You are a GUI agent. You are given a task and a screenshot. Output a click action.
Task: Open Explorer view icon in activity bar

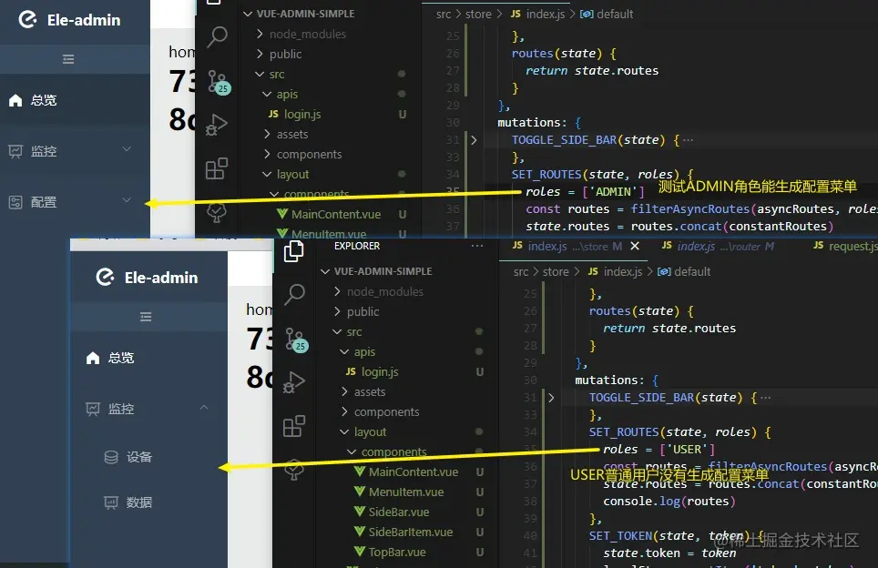point(294,251)
